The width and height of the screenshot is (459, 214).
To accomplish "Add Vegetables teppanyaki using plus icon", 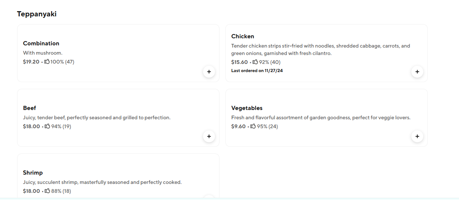I will click(417, 136).
